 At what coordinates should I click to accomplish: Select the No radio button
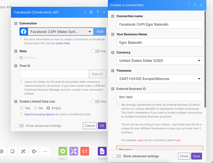tap(35, 108)
